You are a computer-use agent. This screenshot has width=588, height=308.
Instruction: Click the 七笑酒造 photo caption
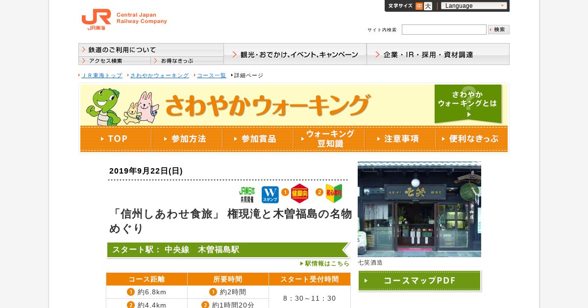pyautogui.click(x=370, y=263)
